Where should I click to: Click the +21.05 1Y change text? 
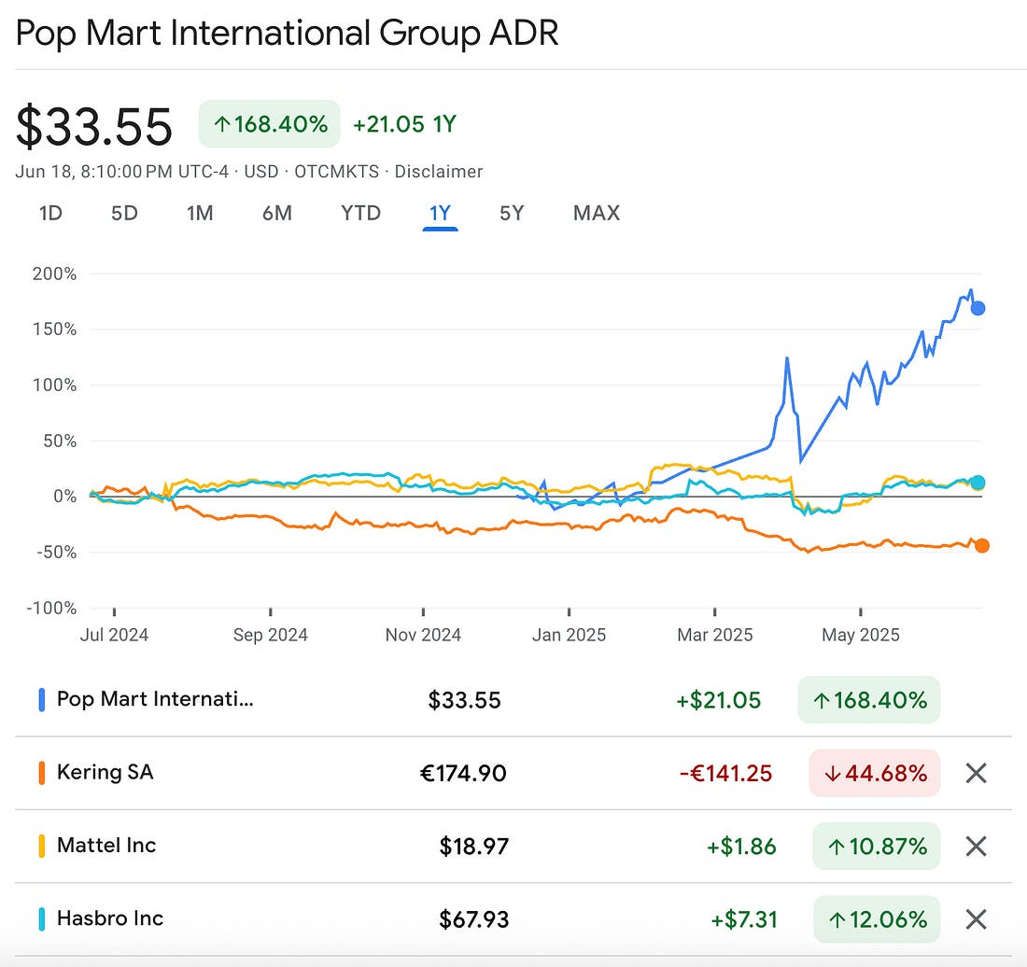(405, 124)
